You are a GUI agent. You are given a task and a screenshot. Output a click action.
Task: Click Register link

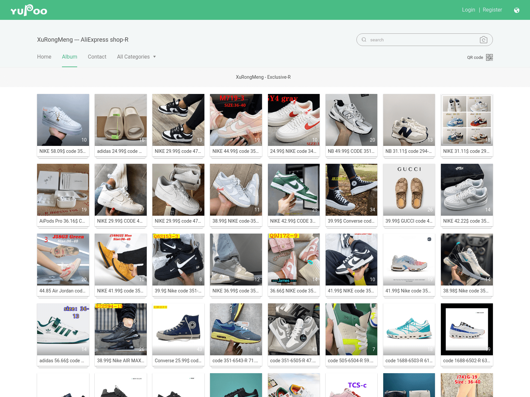pyautogui.click(x=492, y=10)
